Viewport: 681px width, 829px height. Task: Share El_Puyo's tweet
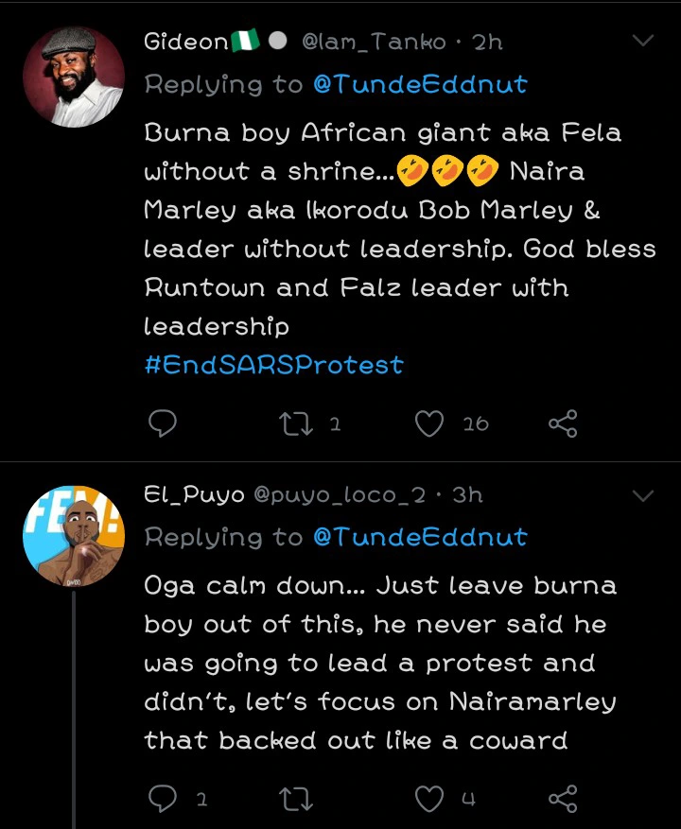tap(563, 800)
